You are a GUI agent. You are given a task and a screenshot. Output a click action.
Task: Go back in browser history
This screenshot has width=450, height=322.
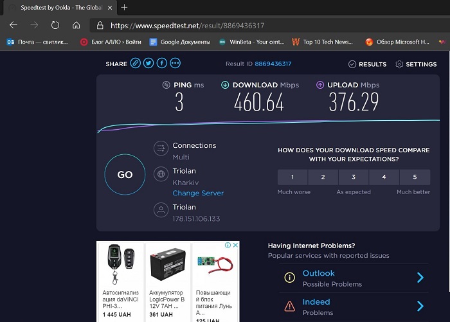pyautogui.click(x=14, y=25)
